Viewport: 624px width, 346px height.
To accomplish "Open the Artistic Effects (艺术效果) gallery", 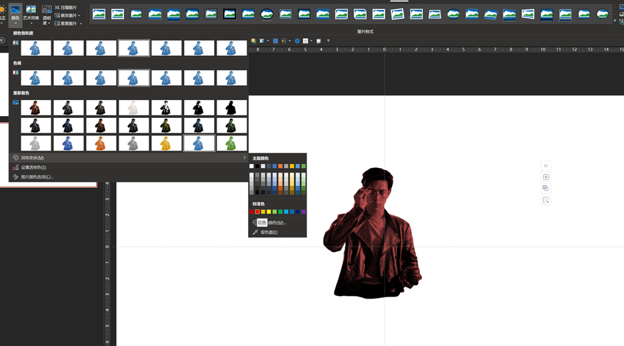I will 31,13.
